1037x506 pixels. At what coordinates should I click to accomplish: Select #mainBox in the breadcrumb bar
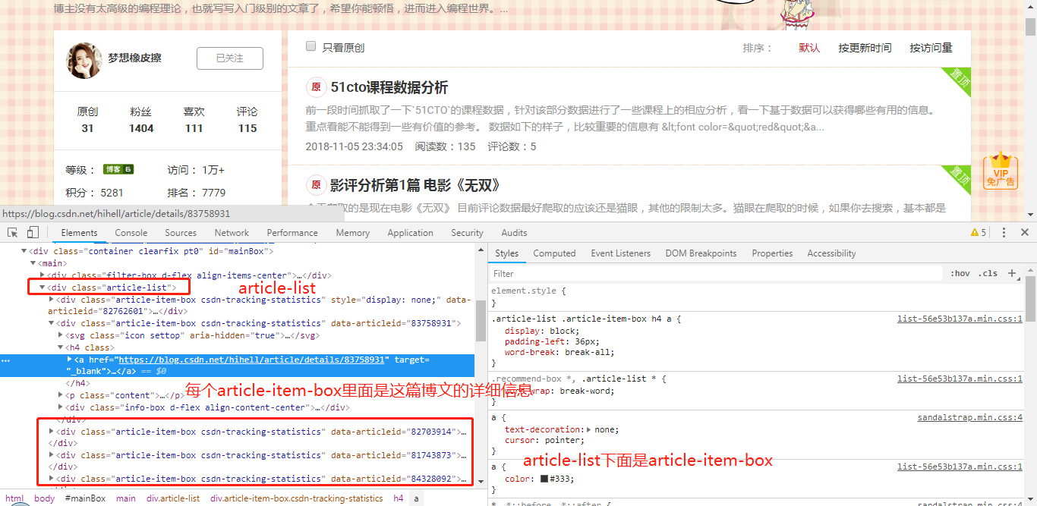click(85, 498)
